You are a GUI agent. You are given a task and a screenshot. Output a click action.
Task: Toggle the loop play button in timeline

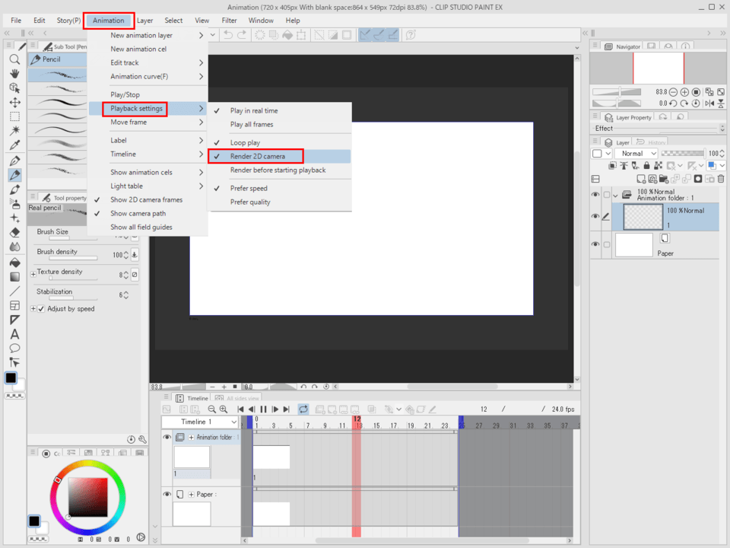[303, 409]
